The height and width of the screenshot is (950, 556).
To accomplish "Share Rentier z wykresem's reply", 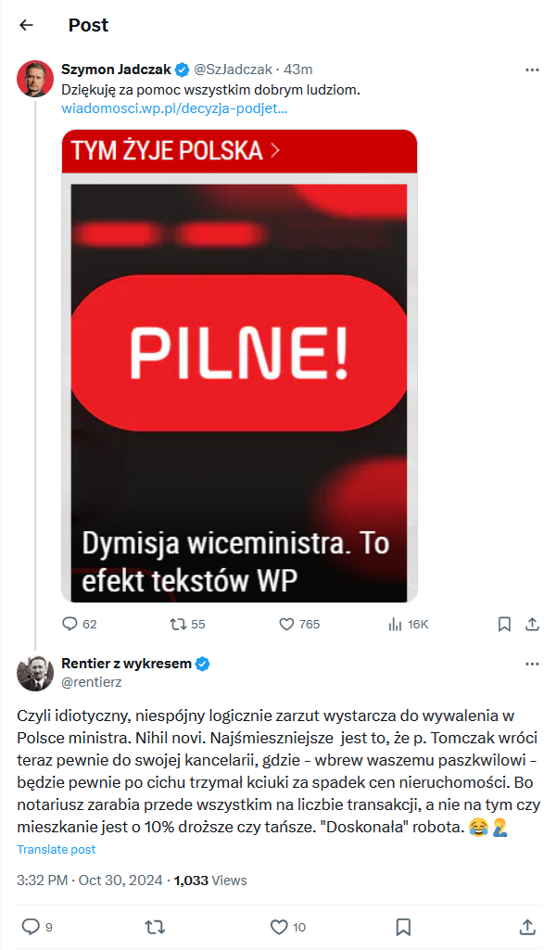I will click(x=526, y=926).
